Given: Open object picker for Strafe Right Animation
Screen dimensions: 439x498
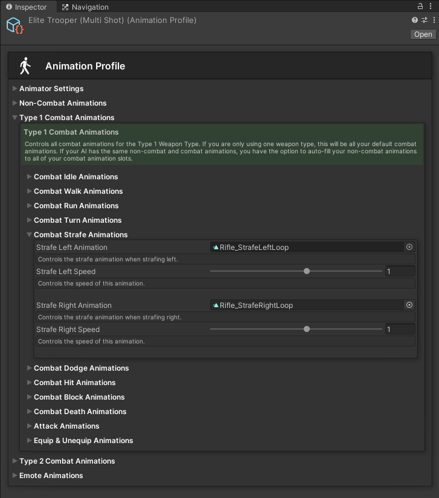Looking at the screenshot, I should click(409, 305).
